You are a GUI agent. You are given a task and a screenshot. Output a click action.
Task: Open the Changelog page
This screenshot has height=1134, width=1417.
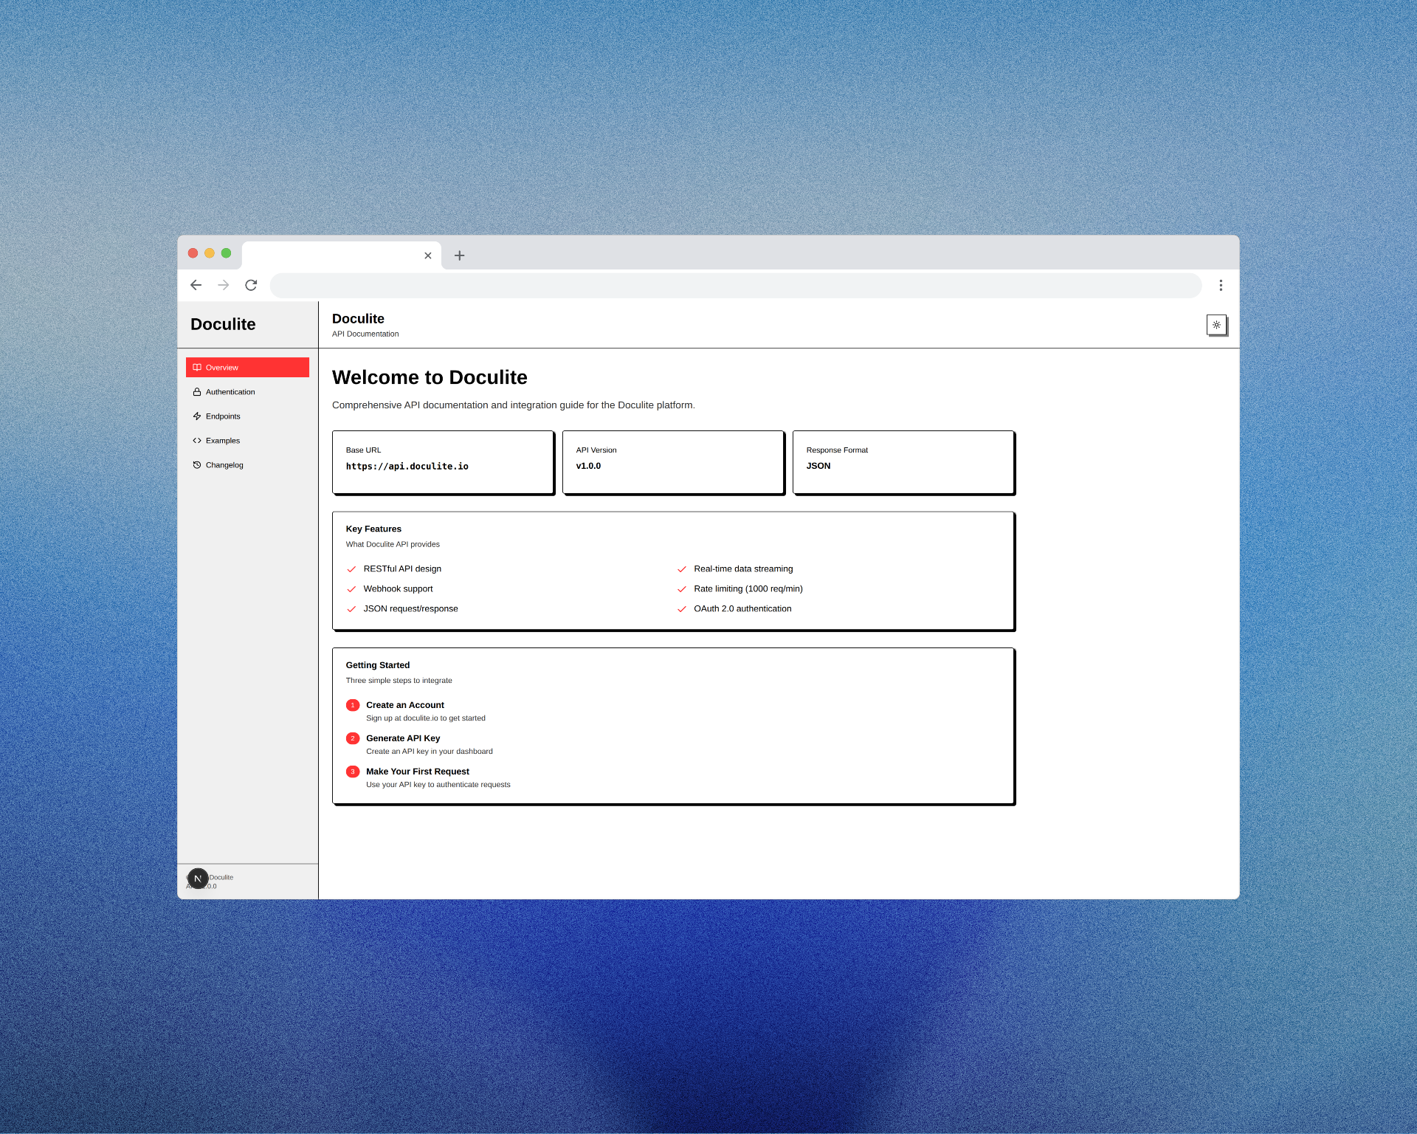coord(224,464)
